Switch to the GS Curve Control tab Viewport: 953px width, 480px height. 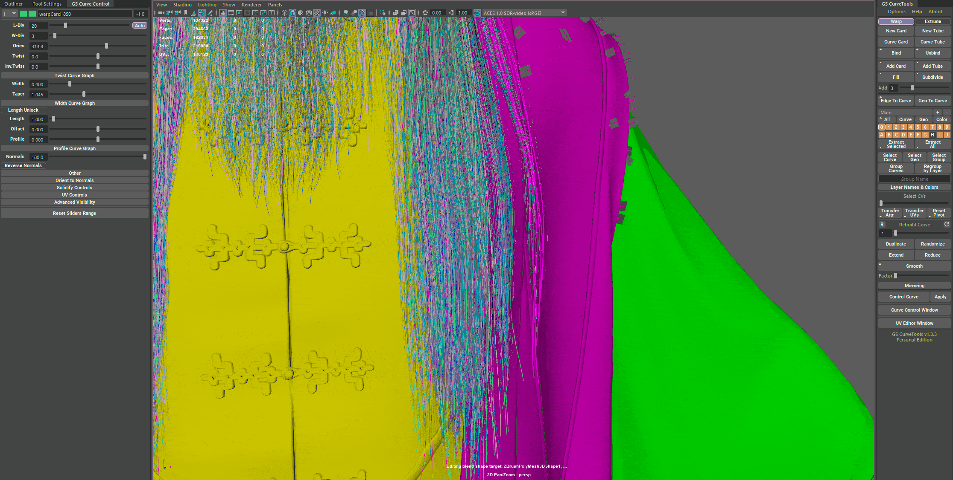(x=90, y=3)
